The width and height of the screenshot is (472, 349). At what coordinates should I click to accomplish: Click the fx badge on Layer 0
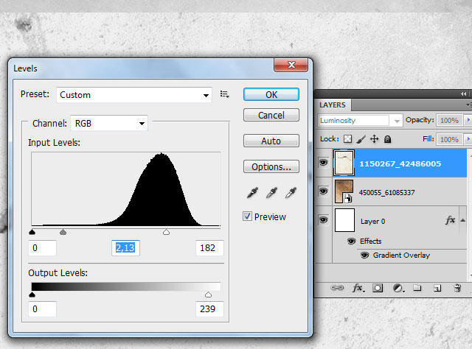click(x=450, y=220)
